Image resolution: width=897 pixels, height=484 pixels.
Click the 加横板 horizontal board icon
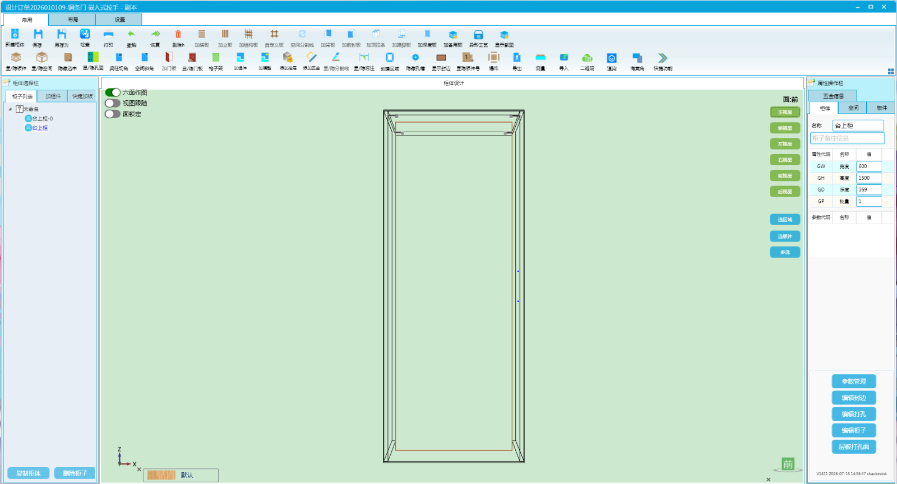(202, 34)
